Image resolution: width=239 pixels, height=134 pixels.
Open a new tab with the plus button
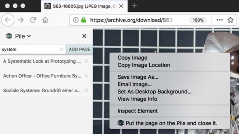(x=134, y=6)
